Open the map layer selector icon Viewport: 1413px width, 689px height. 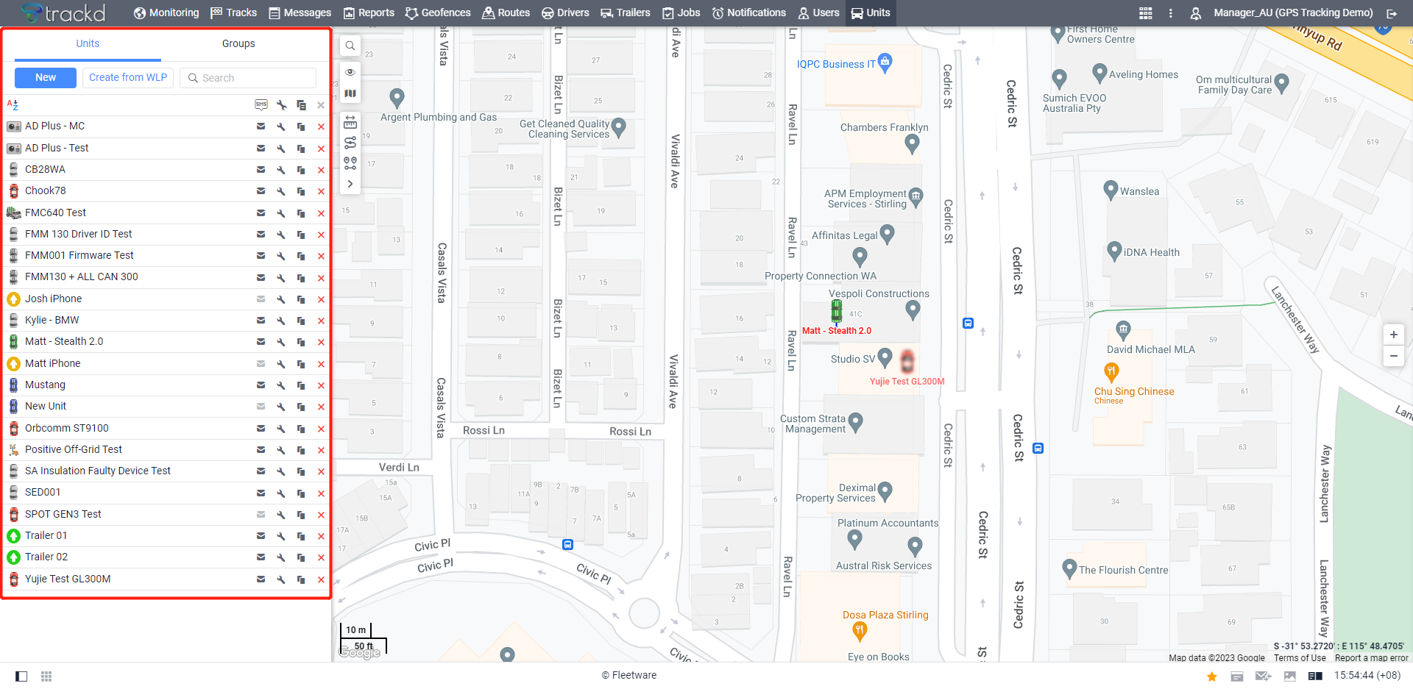pyautogui.click(x=350, y=93)
